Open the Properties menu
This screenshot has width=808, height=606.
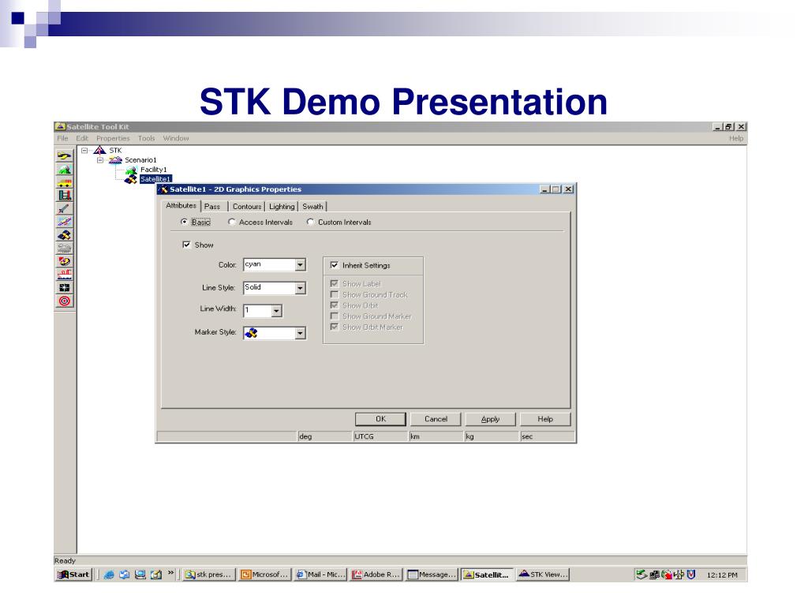click(x=113, y=138)
